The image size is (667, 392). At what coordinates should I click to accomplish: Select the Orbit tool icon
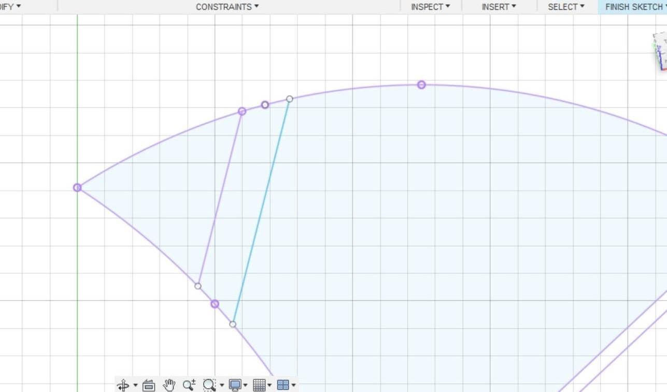[x=123, y=385]
